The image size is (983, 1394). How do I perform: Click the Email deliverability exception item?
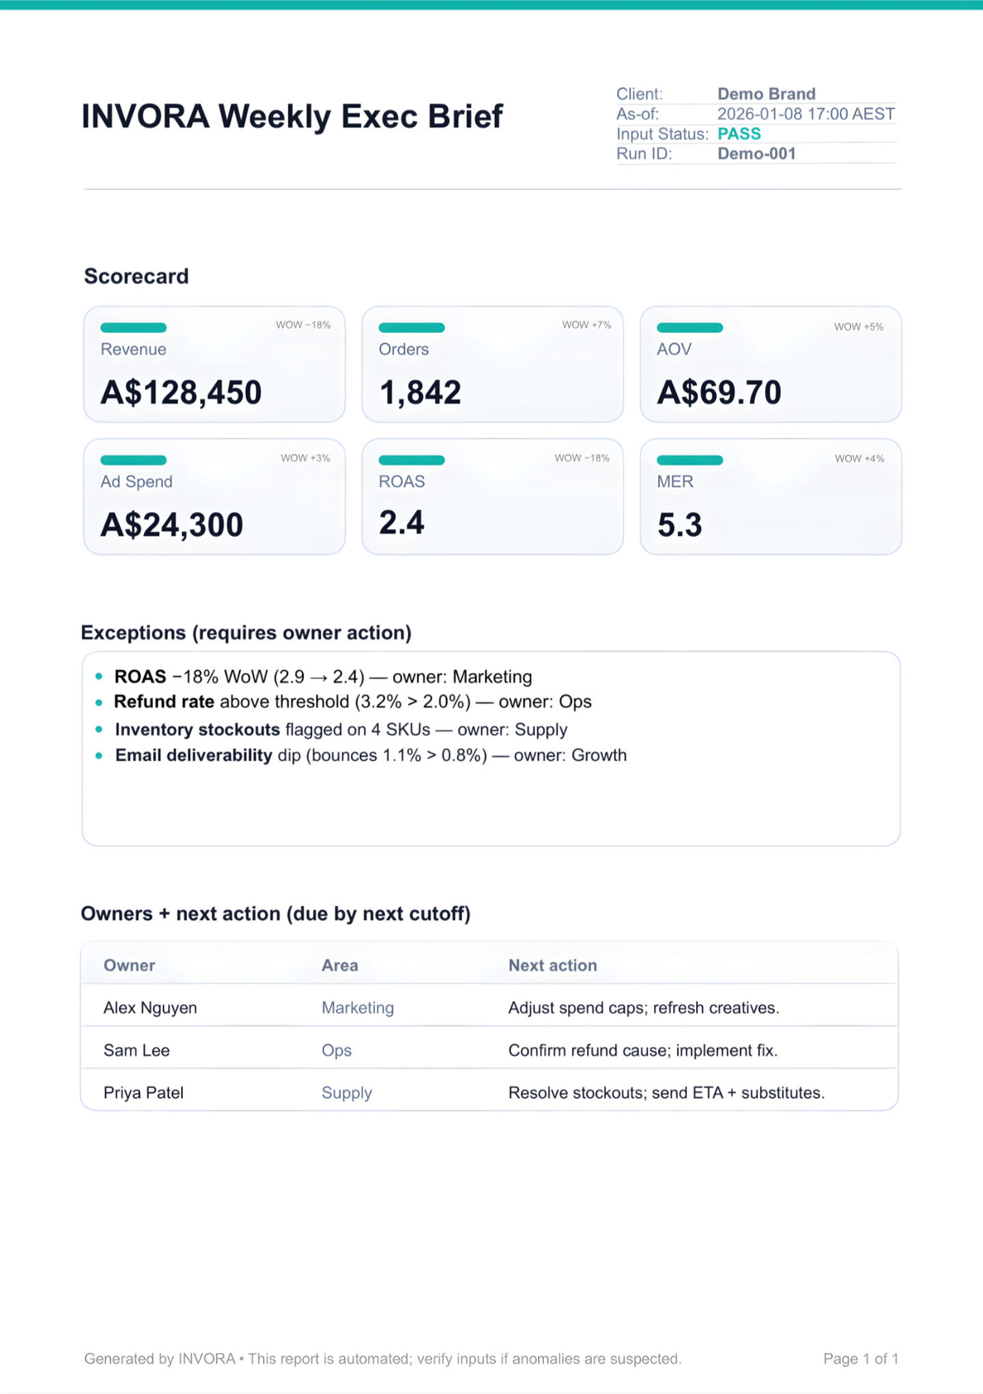[370, 755]
